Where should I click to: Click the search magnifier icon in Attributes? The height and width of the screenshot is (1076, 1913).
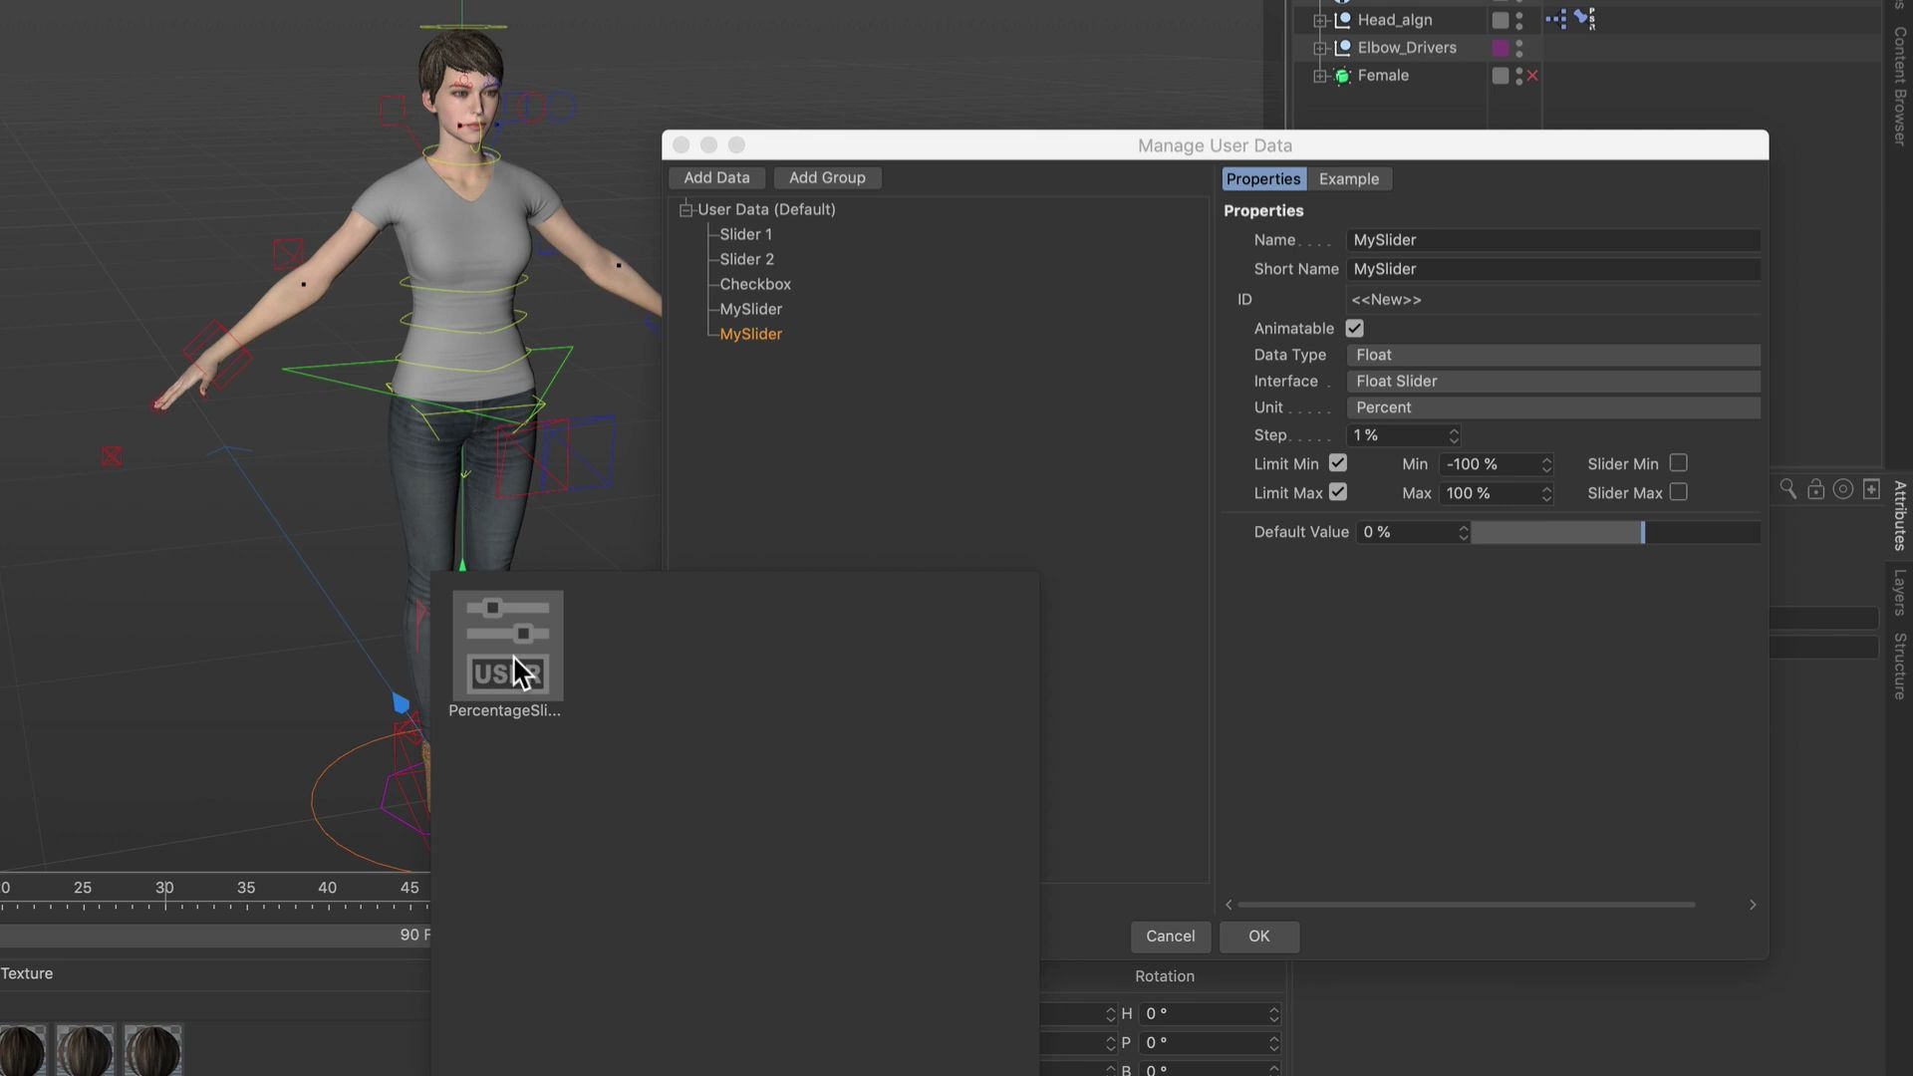click(x=1787, y=489)
